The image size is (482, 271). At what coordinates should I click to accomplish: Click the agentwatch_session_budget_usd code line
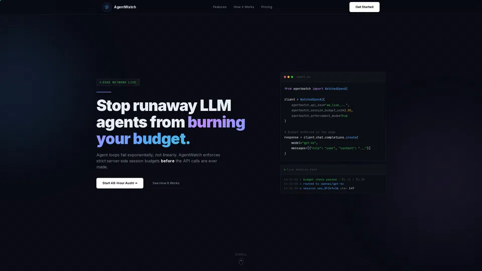pos(322,110)
